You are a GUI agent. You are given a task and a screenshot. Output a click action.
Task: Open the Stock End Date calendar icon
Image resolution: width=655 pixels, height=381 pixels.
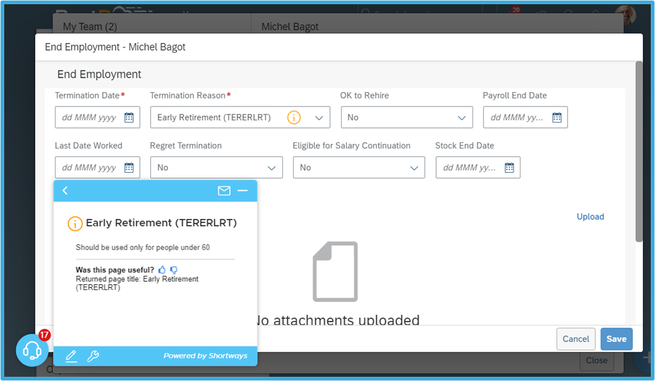click(509, 167)
